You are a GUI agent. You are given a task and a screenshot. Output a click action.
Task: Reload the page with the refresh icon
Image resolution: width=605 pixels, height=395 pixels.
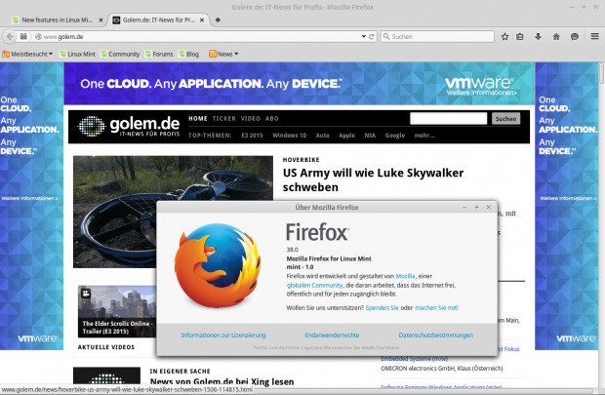372,37
